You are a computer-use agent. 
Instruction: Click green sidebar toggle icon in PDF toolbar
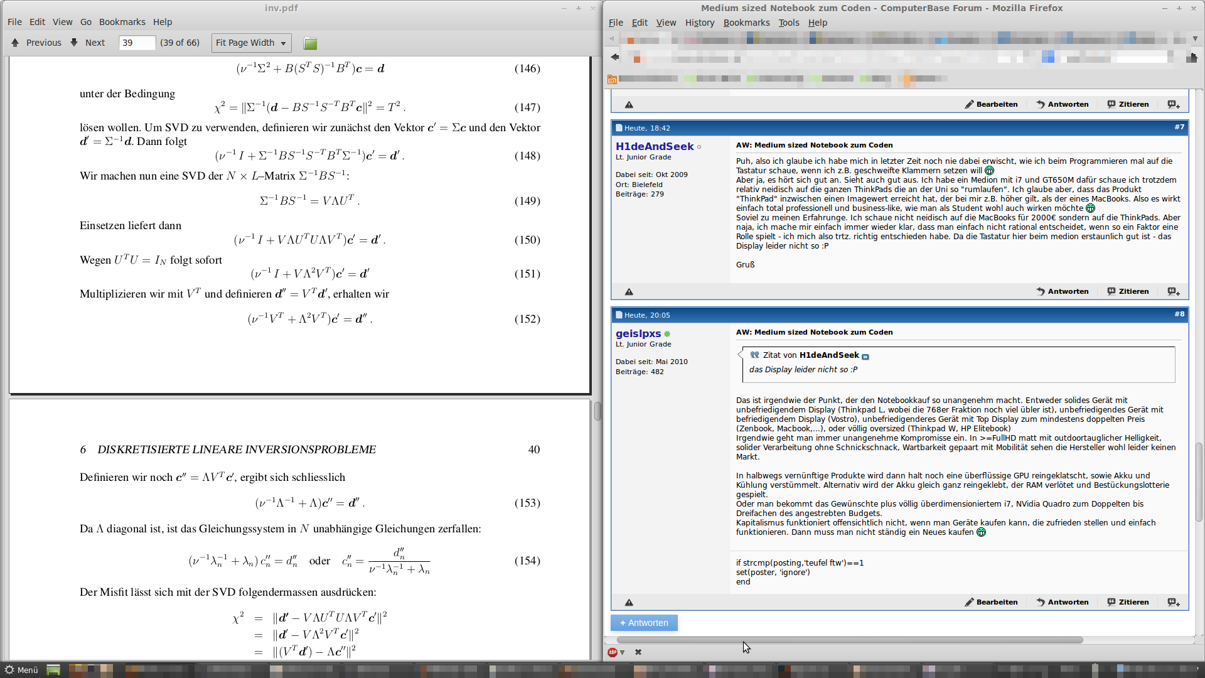tap(310, 43)
